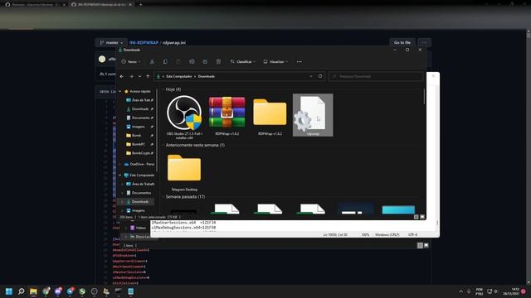Viewport: 531px width, 298px height.
Task: Open Área de Trabalho in Quick access
Action: [x=139, y=100]
